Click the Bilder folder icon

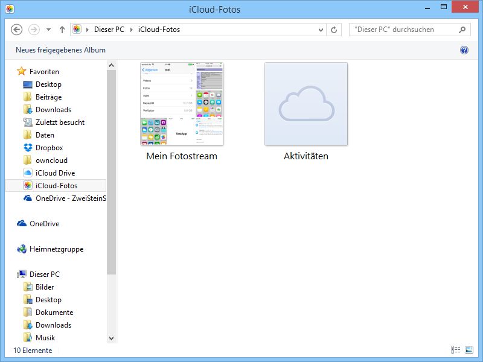tap(28, 287)
